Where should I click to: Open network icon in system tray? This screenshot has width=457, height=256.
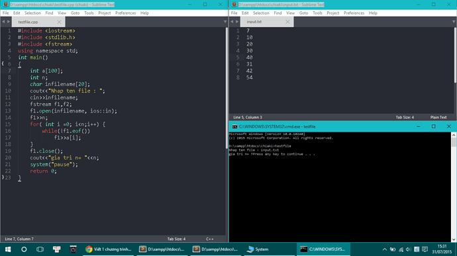(x=401, y=249)
